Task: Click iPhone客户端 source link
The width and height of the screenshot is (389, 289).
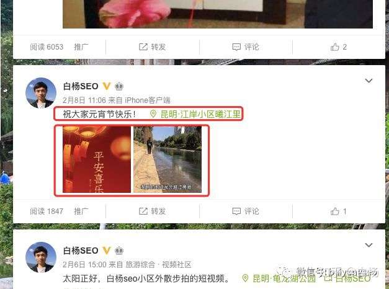Action: pyautogui.click(x=148, y=100)
